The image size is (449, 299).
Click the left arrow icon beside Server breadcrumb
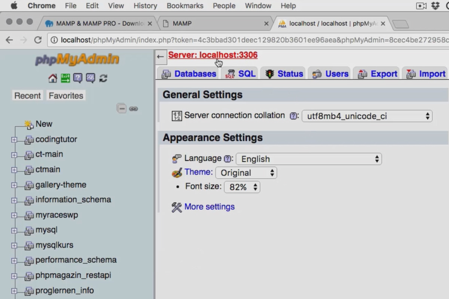pyautogui.click(x=161, y=56)
